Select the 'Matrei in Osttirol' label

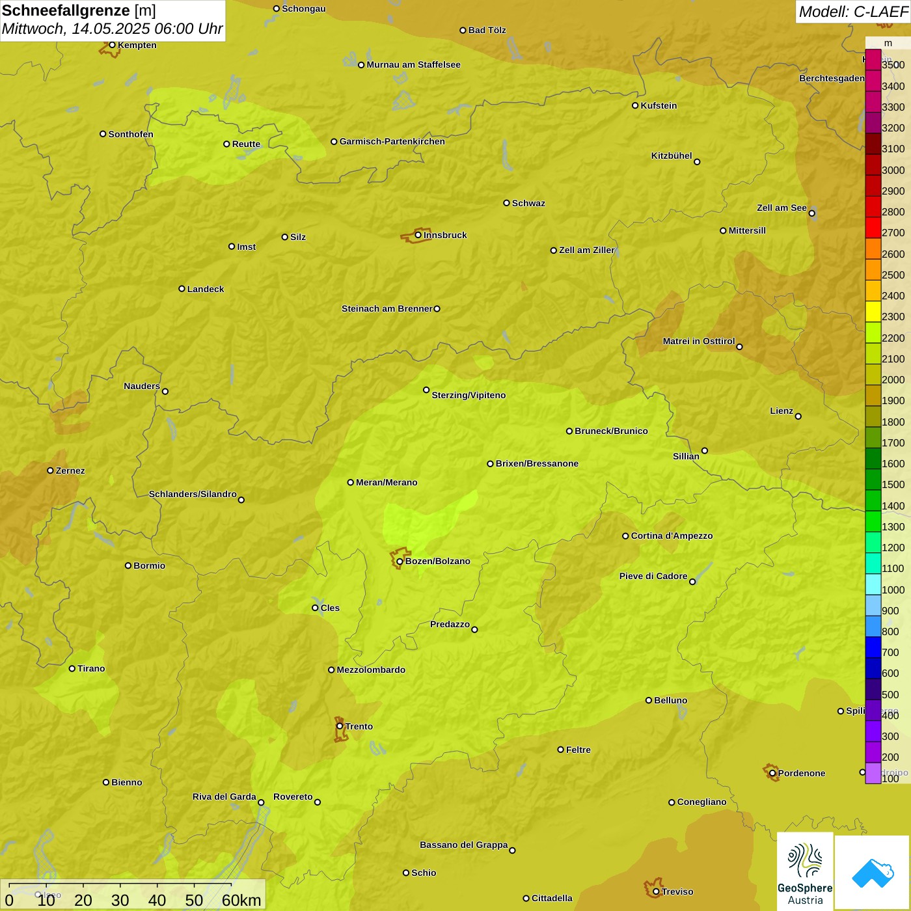coord(699,341)
